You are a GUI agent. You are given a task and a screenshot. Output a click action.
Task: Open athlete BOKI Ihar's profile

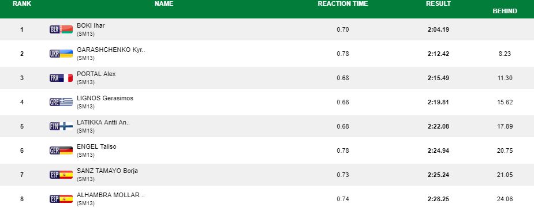[x=91, y=25]
